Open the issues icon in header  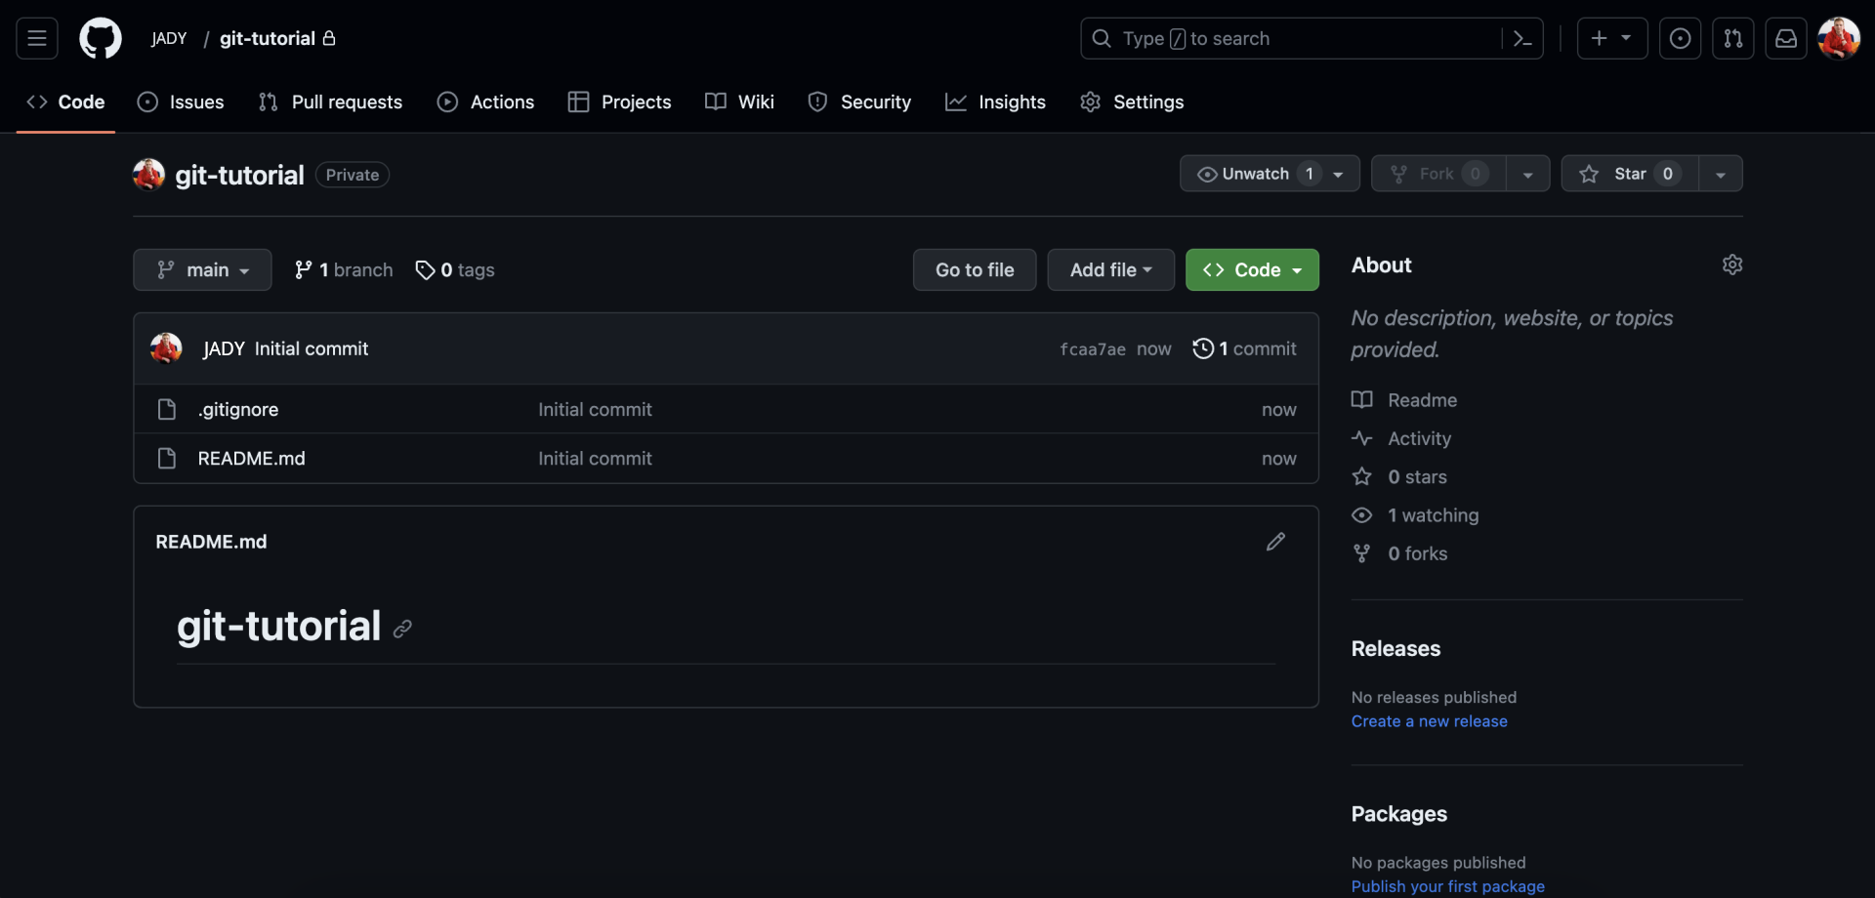pyautogui.click(x=1680, y=39)
